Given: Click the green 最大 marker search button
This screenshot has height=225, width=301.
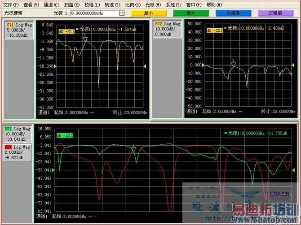Looking at the screenshot, I should click(191, 13).
